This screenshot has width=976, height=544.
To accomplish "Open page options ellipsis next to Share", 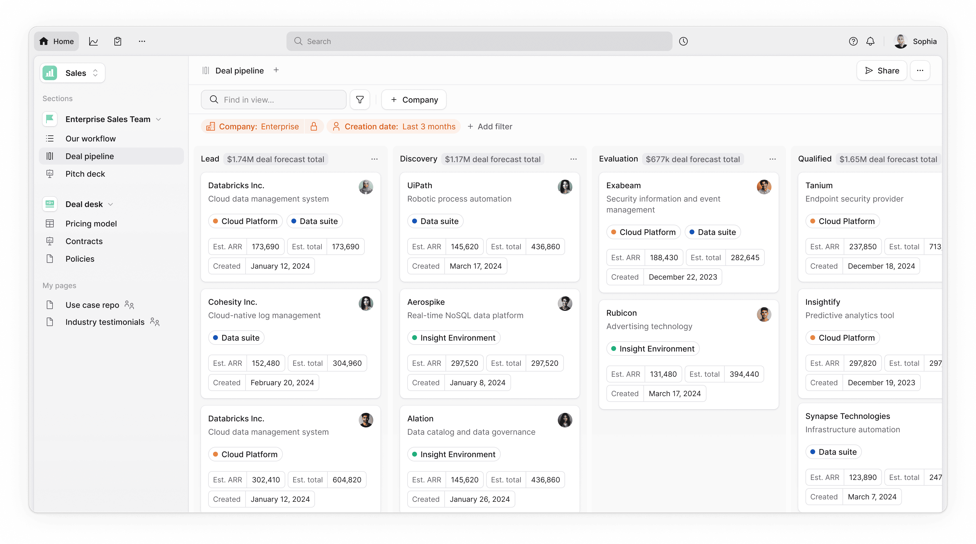I will tap(920, 70).
